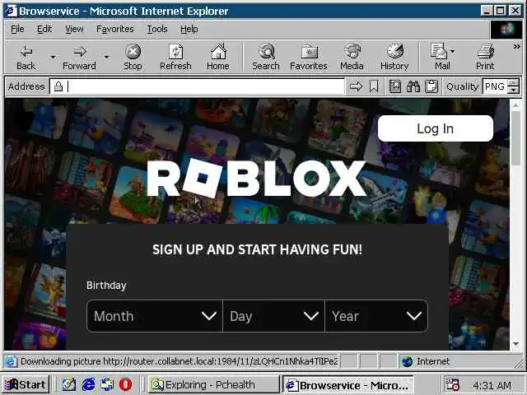Click the Roblox logo
Viewport: 527px width, 395px height.
(x=256, y=179)
